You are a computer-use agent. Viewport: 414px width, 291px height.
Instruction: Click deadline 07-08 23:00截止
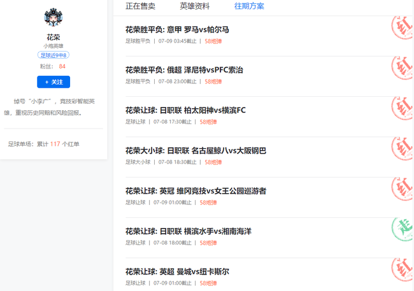tap(178, 82)
